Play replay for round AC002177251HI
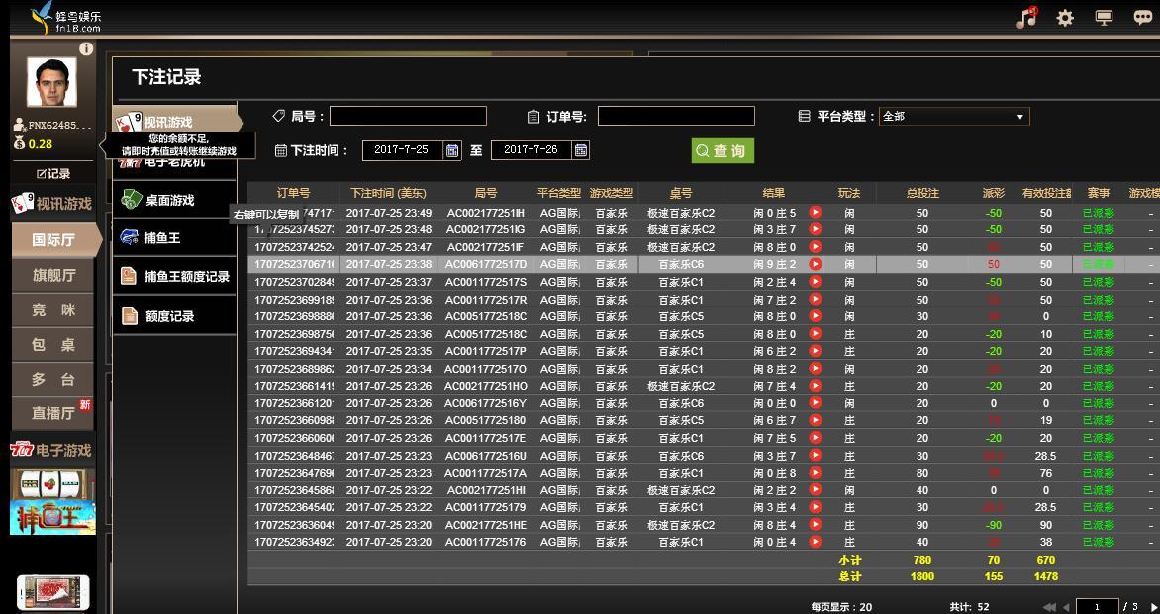This screenshot has height=614, width=1160. pos(816,489)
